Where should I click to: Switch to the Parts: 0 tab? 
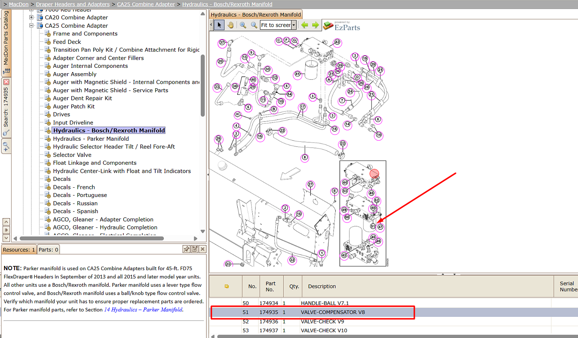point(49,250)
